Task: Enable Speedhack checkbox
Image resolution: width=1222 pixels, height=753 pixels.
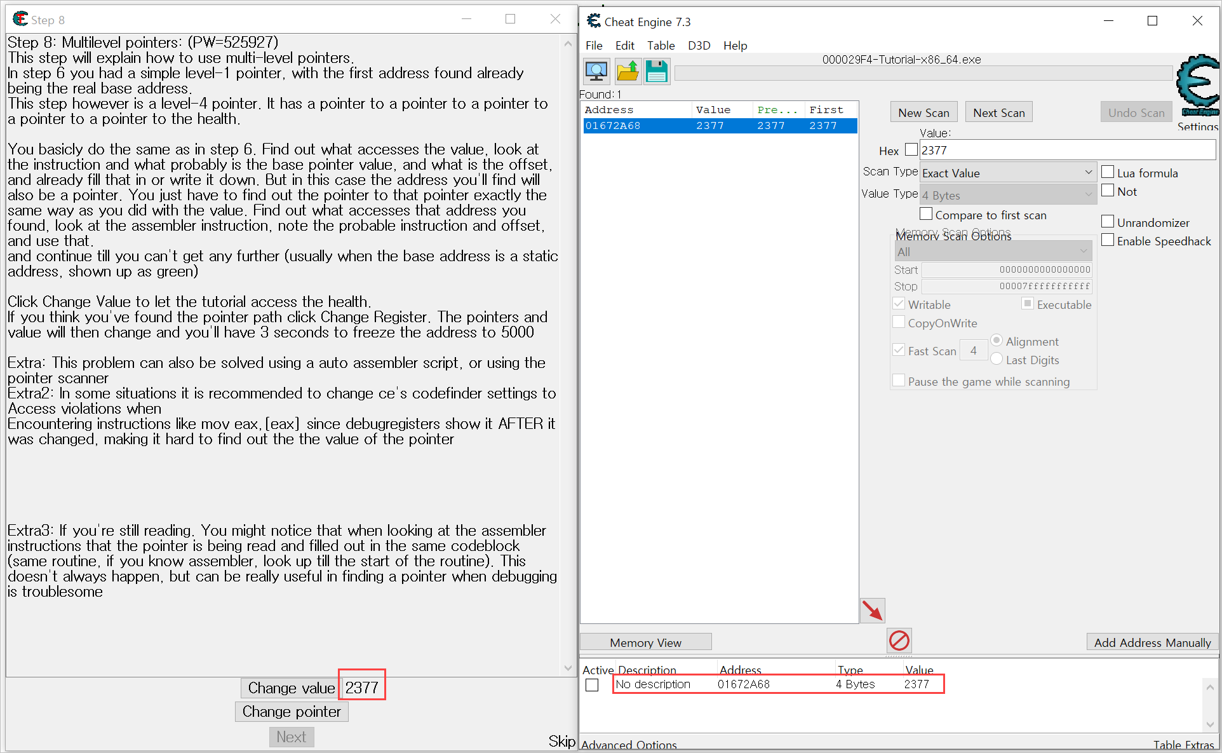Action: pyautogui.click(x=1108, y=240)
